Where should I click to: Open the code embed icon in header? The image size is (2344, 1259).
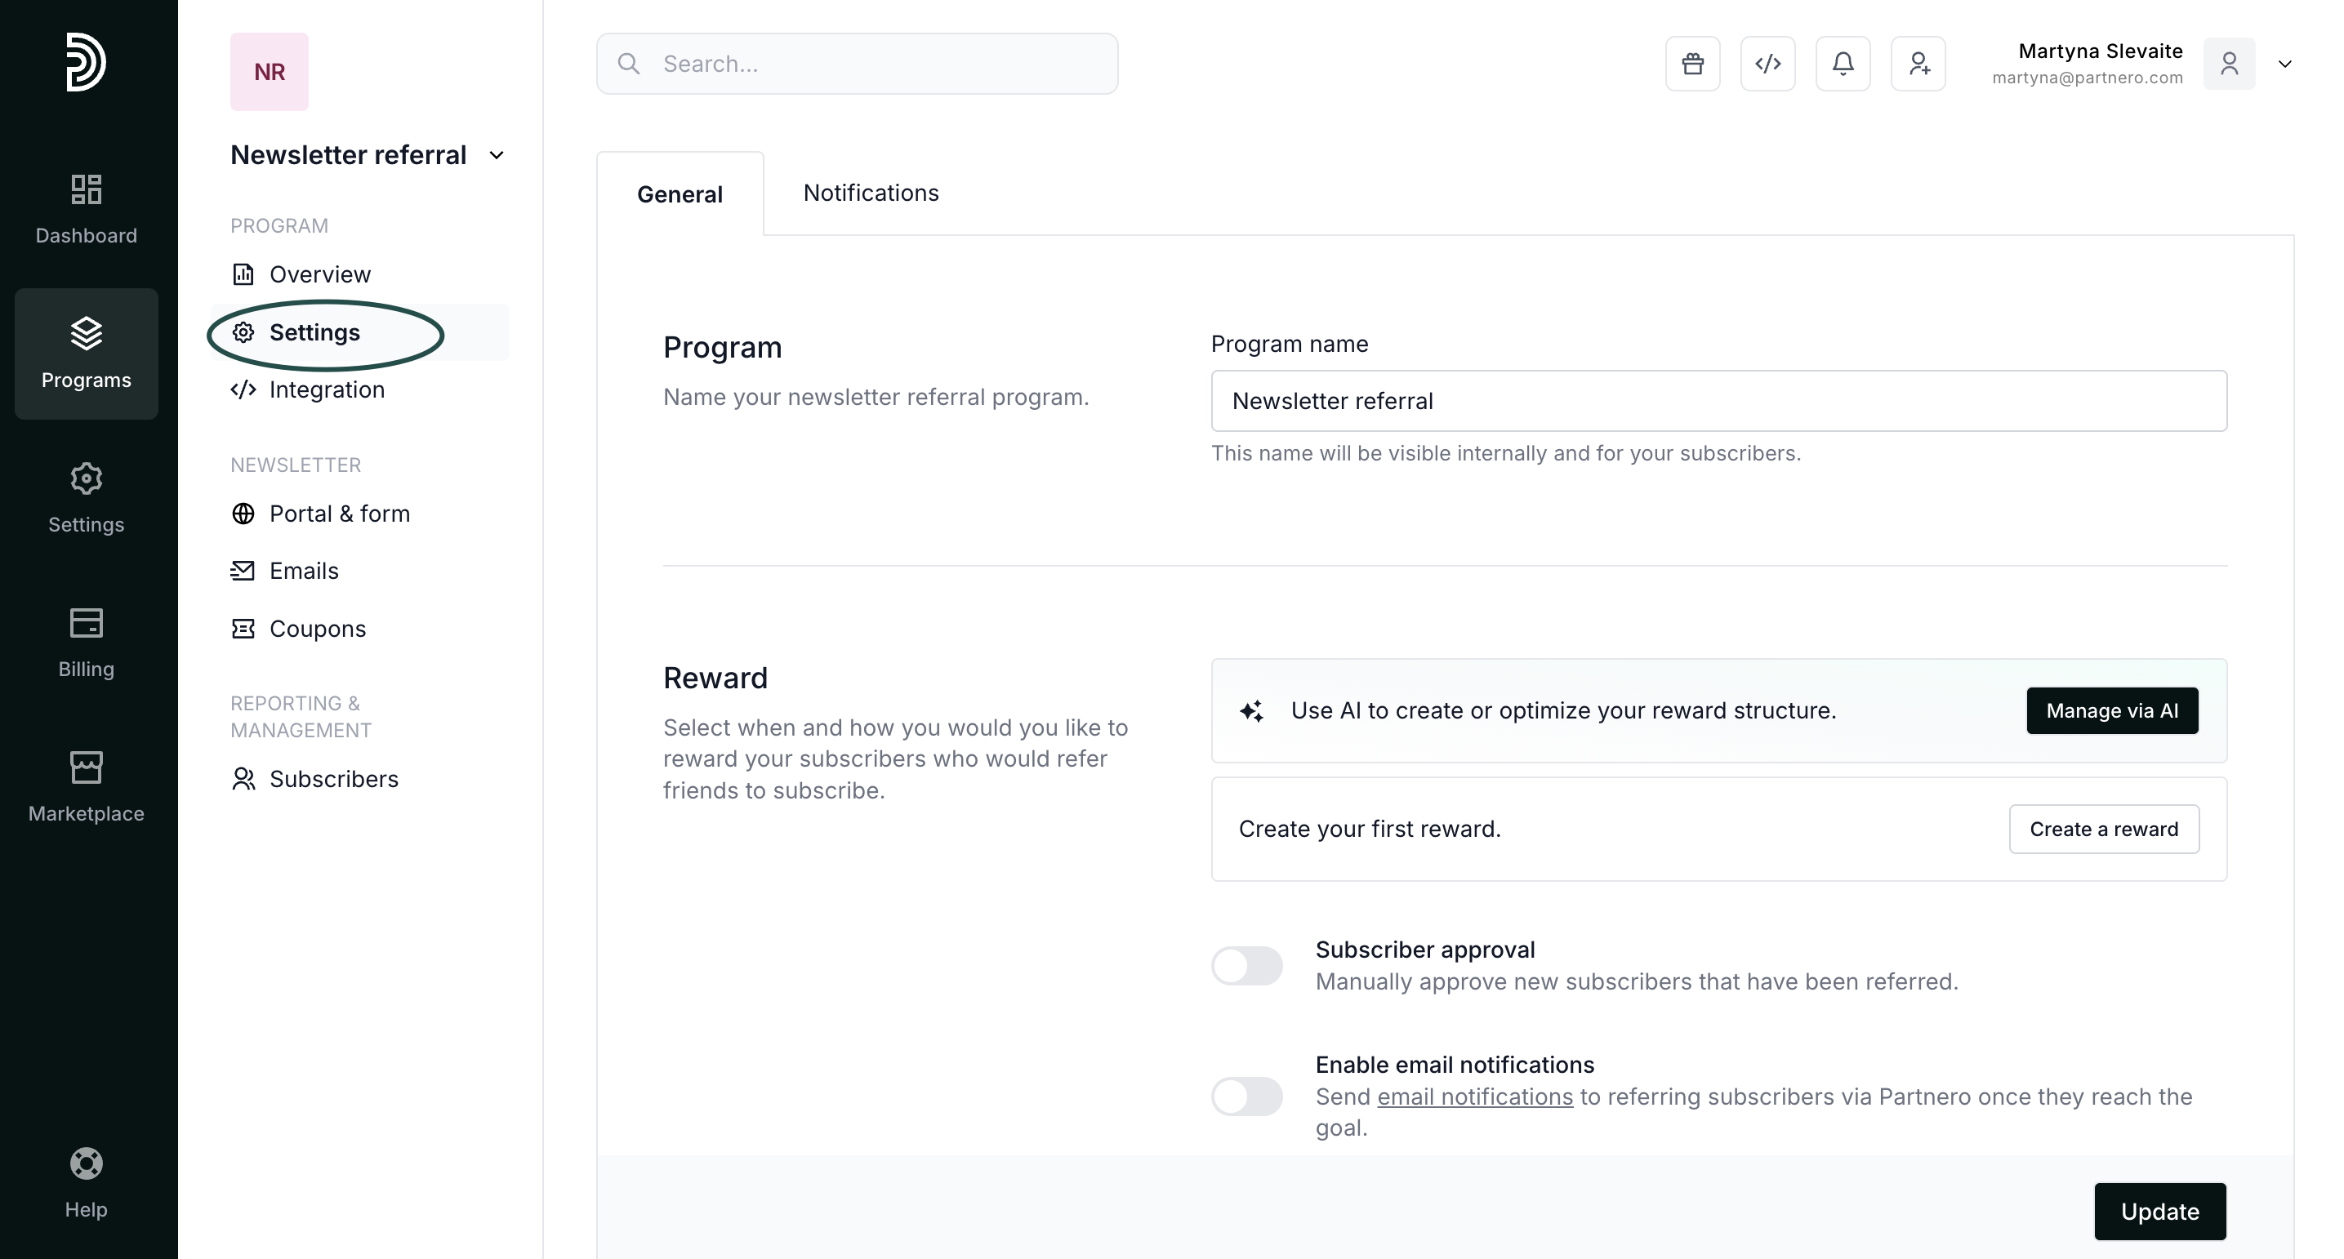click(x=1767, y=64)
